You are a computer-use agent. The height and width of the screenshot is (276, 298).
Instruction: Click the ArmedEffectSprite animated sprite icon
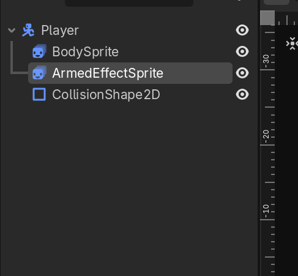[x=39, y=73]
